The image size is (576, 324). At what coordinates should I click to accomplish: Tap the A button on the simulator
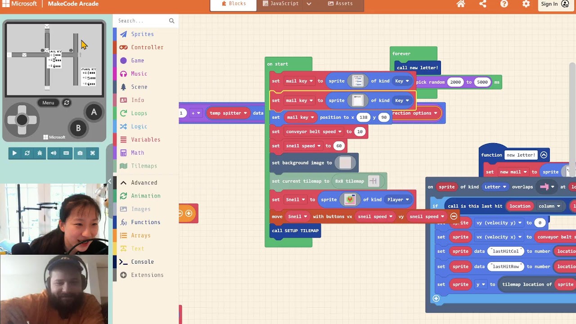coord(94,112)
